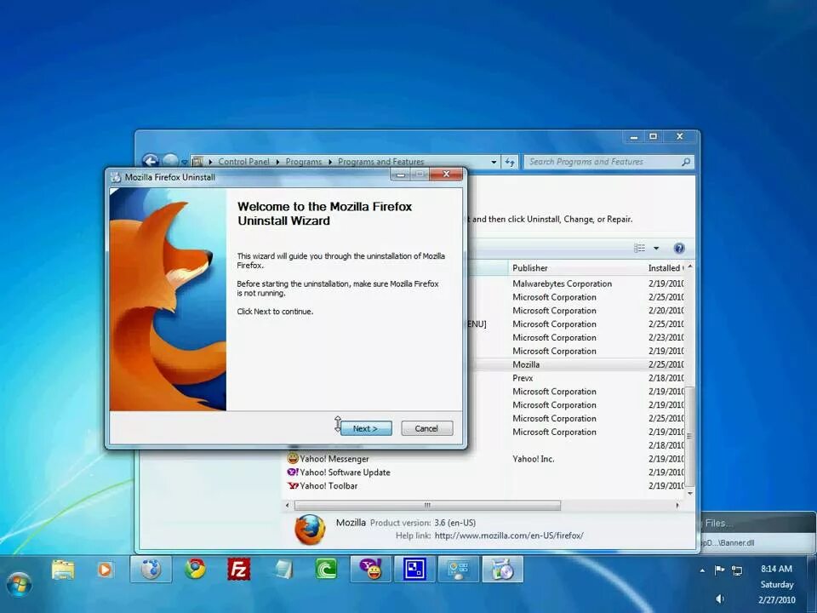This screenshot has width=817, height=613.
Task: Open the blue Help icon
Action: [678, 248]
